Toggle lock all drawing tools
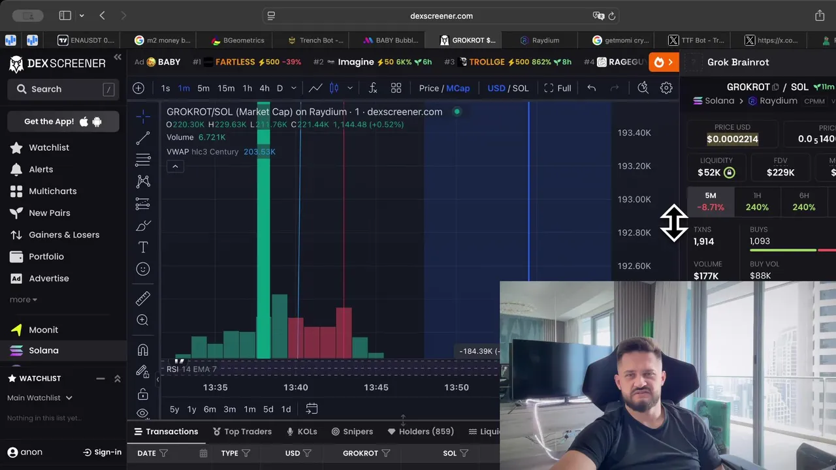This screenshot has width=836, height=470. (143, 394)
